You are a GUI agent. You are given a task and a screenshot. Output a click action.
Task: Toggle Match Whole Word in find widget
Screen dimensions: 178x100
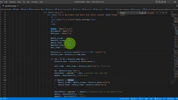click(142, 13)
